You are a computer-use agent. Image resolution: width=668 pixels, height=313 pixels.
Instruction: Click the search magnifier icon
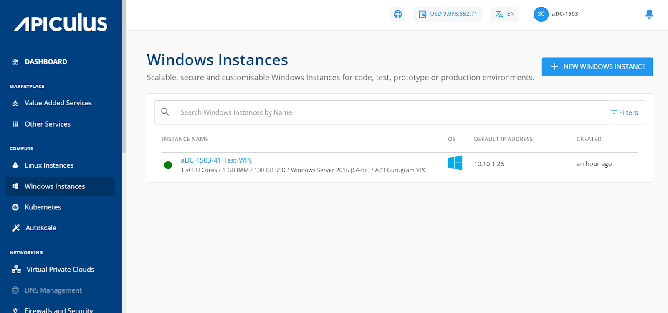point(165,112)
